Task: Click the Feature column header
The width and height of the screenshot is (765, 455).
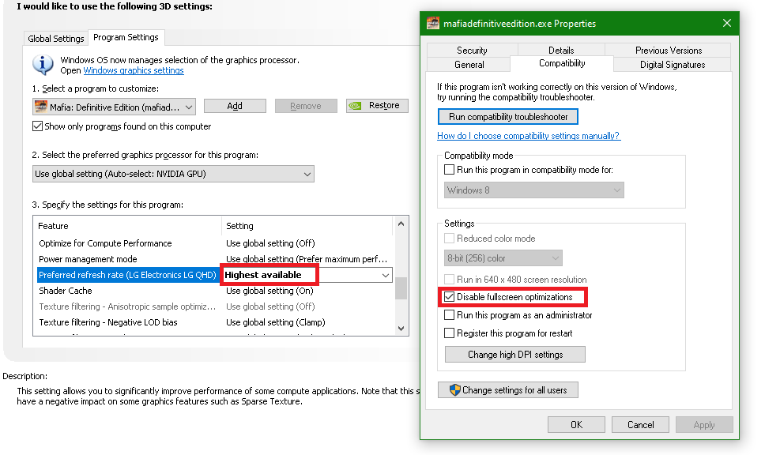Action: 128,226
